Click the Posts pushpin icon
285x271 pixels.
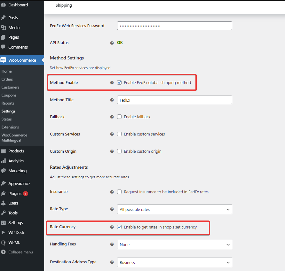[3, 18]
